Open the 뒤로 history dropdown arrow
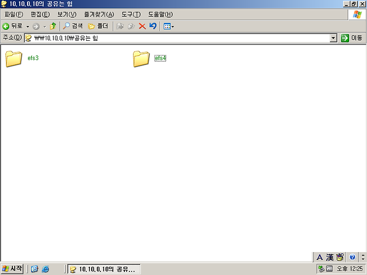Image resolution: width=367 pixels, height=275 pixels. [28, 26]
